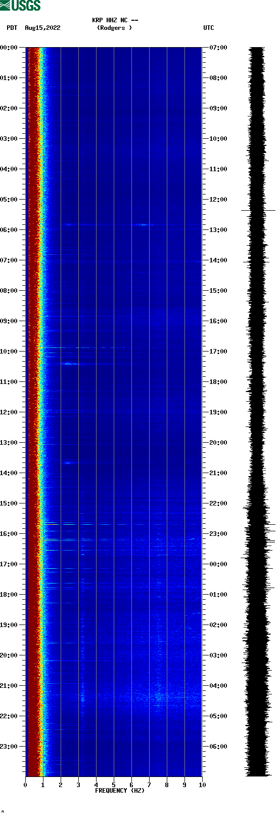The image size is (279, 817).
Task: Click the 06:00 UTC time label
Action: [218, 747]
